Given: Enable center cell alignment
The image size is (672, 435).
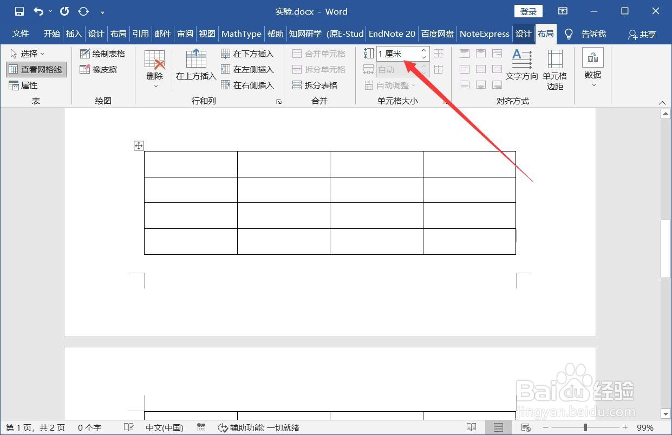Looking at the screenshot, I should click(x=480, y=69).
